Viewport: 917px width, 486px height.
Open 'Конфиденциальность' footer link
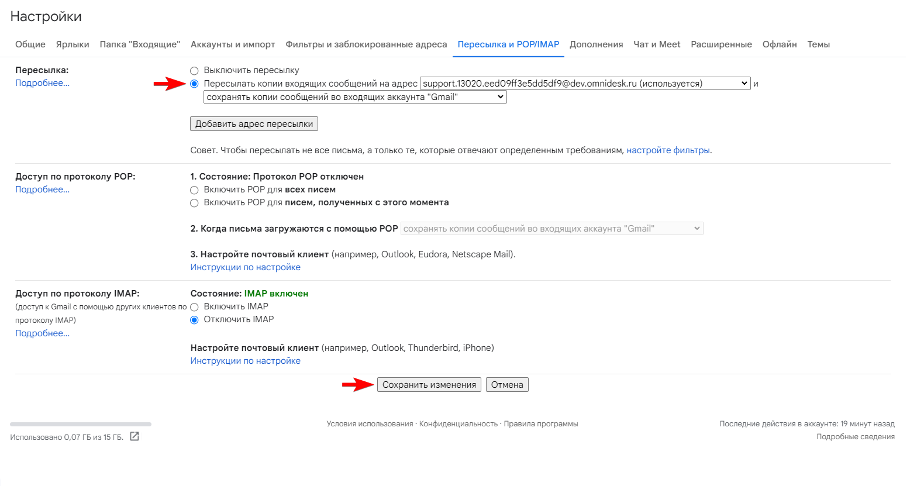point(458,424)
